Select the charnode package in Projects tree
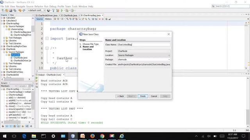The width and height of the screenshot is (250, 140). [15, 55]
